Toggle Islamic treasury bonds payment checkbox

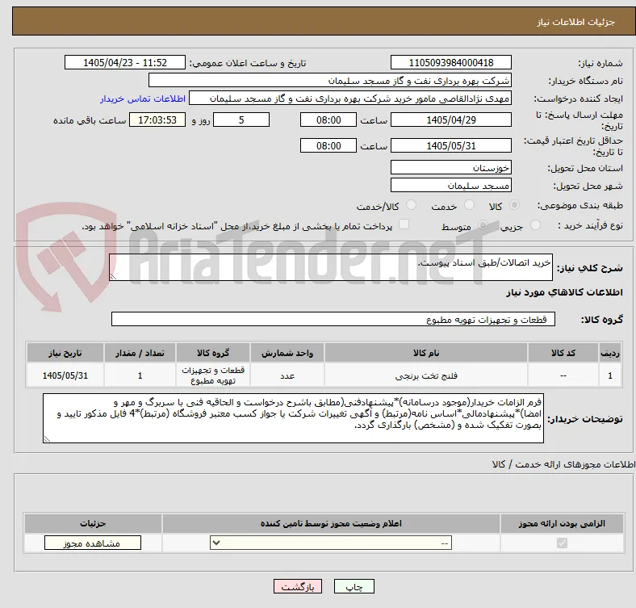tap(404, 224)
